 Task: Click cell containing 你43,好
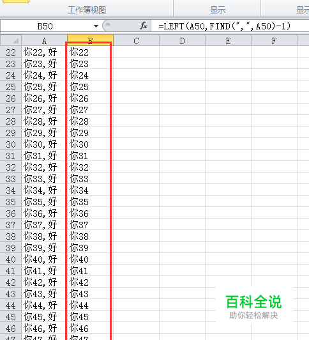[44, 293]
